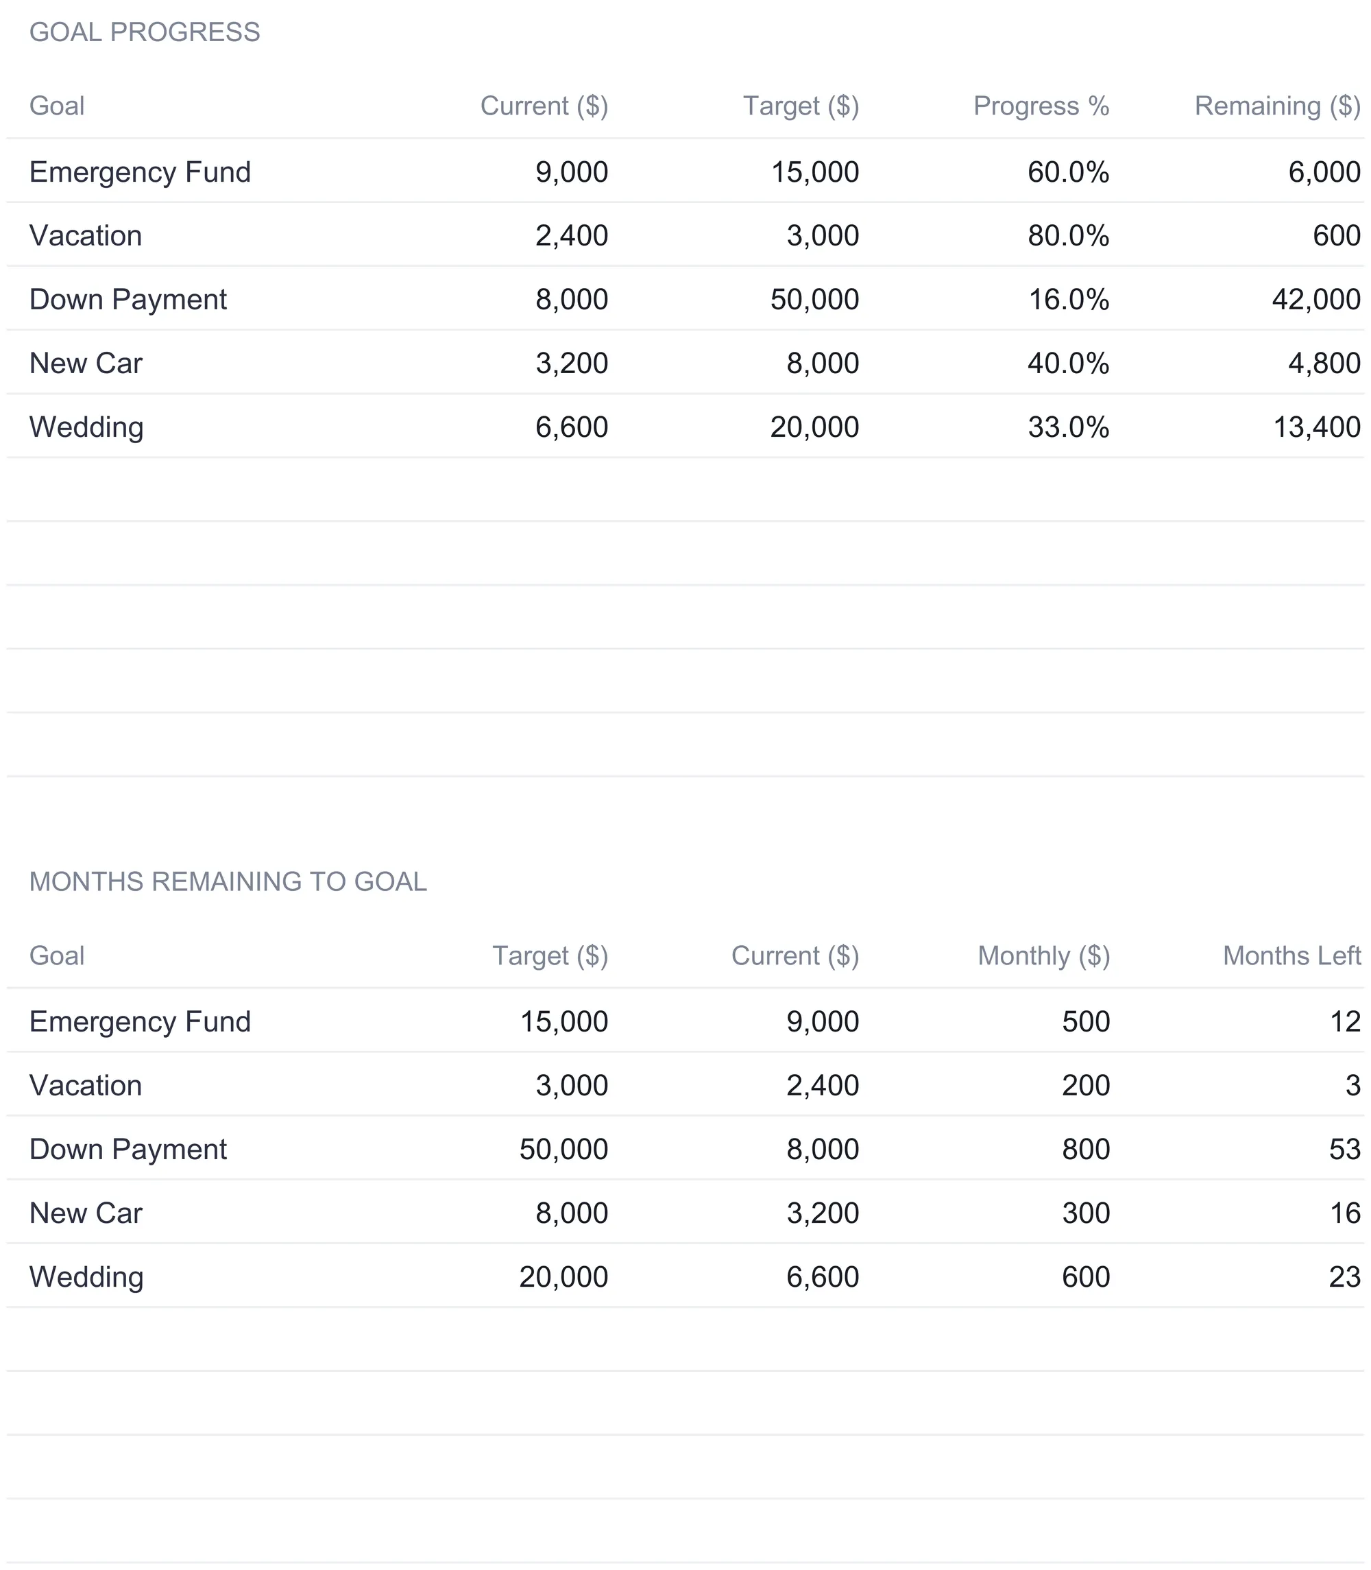
Task: Click the 3 months left cell for Vacation
Action: click(1353, 1086)
